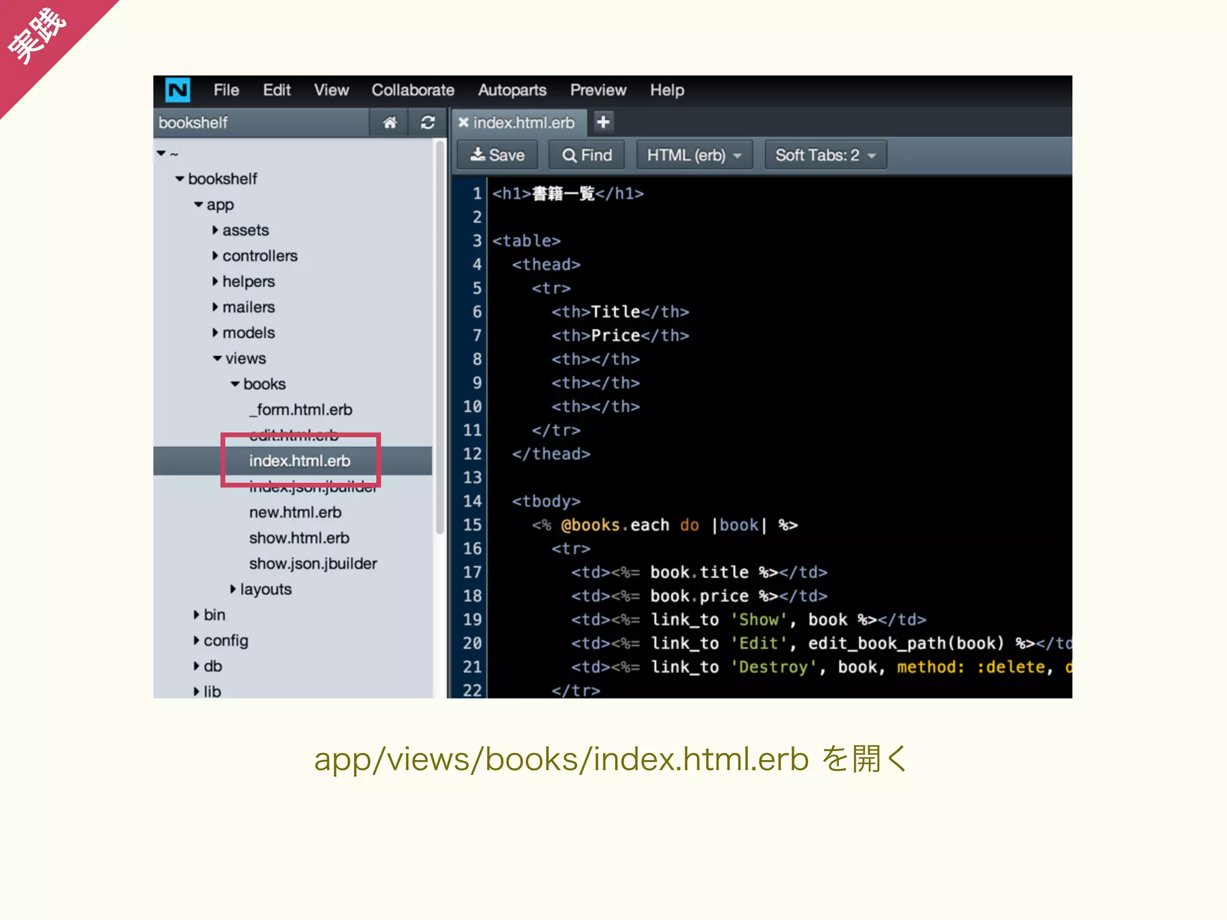Open the HTML (erb) language dropdown
1227x920 pixels.
pyautogui.click(x=694, y=155)
